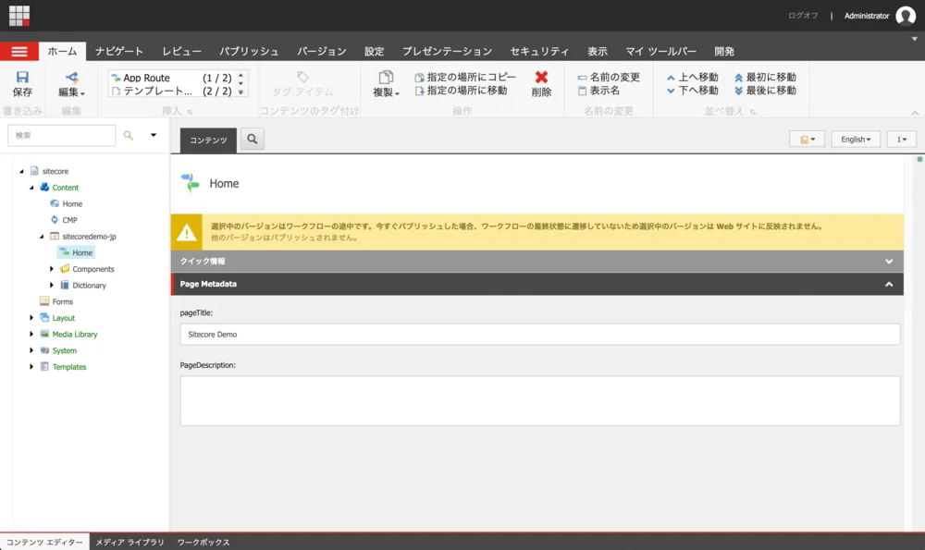Open search options dropdown arrow
This screenshot has width=925, height=550.
[x=154, y=135]
